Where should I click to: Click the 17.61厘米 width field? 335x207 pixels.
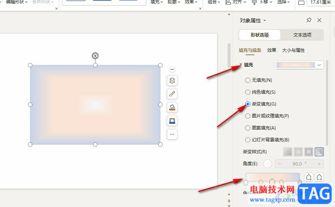pyautogui.click(x=321, y=2)
